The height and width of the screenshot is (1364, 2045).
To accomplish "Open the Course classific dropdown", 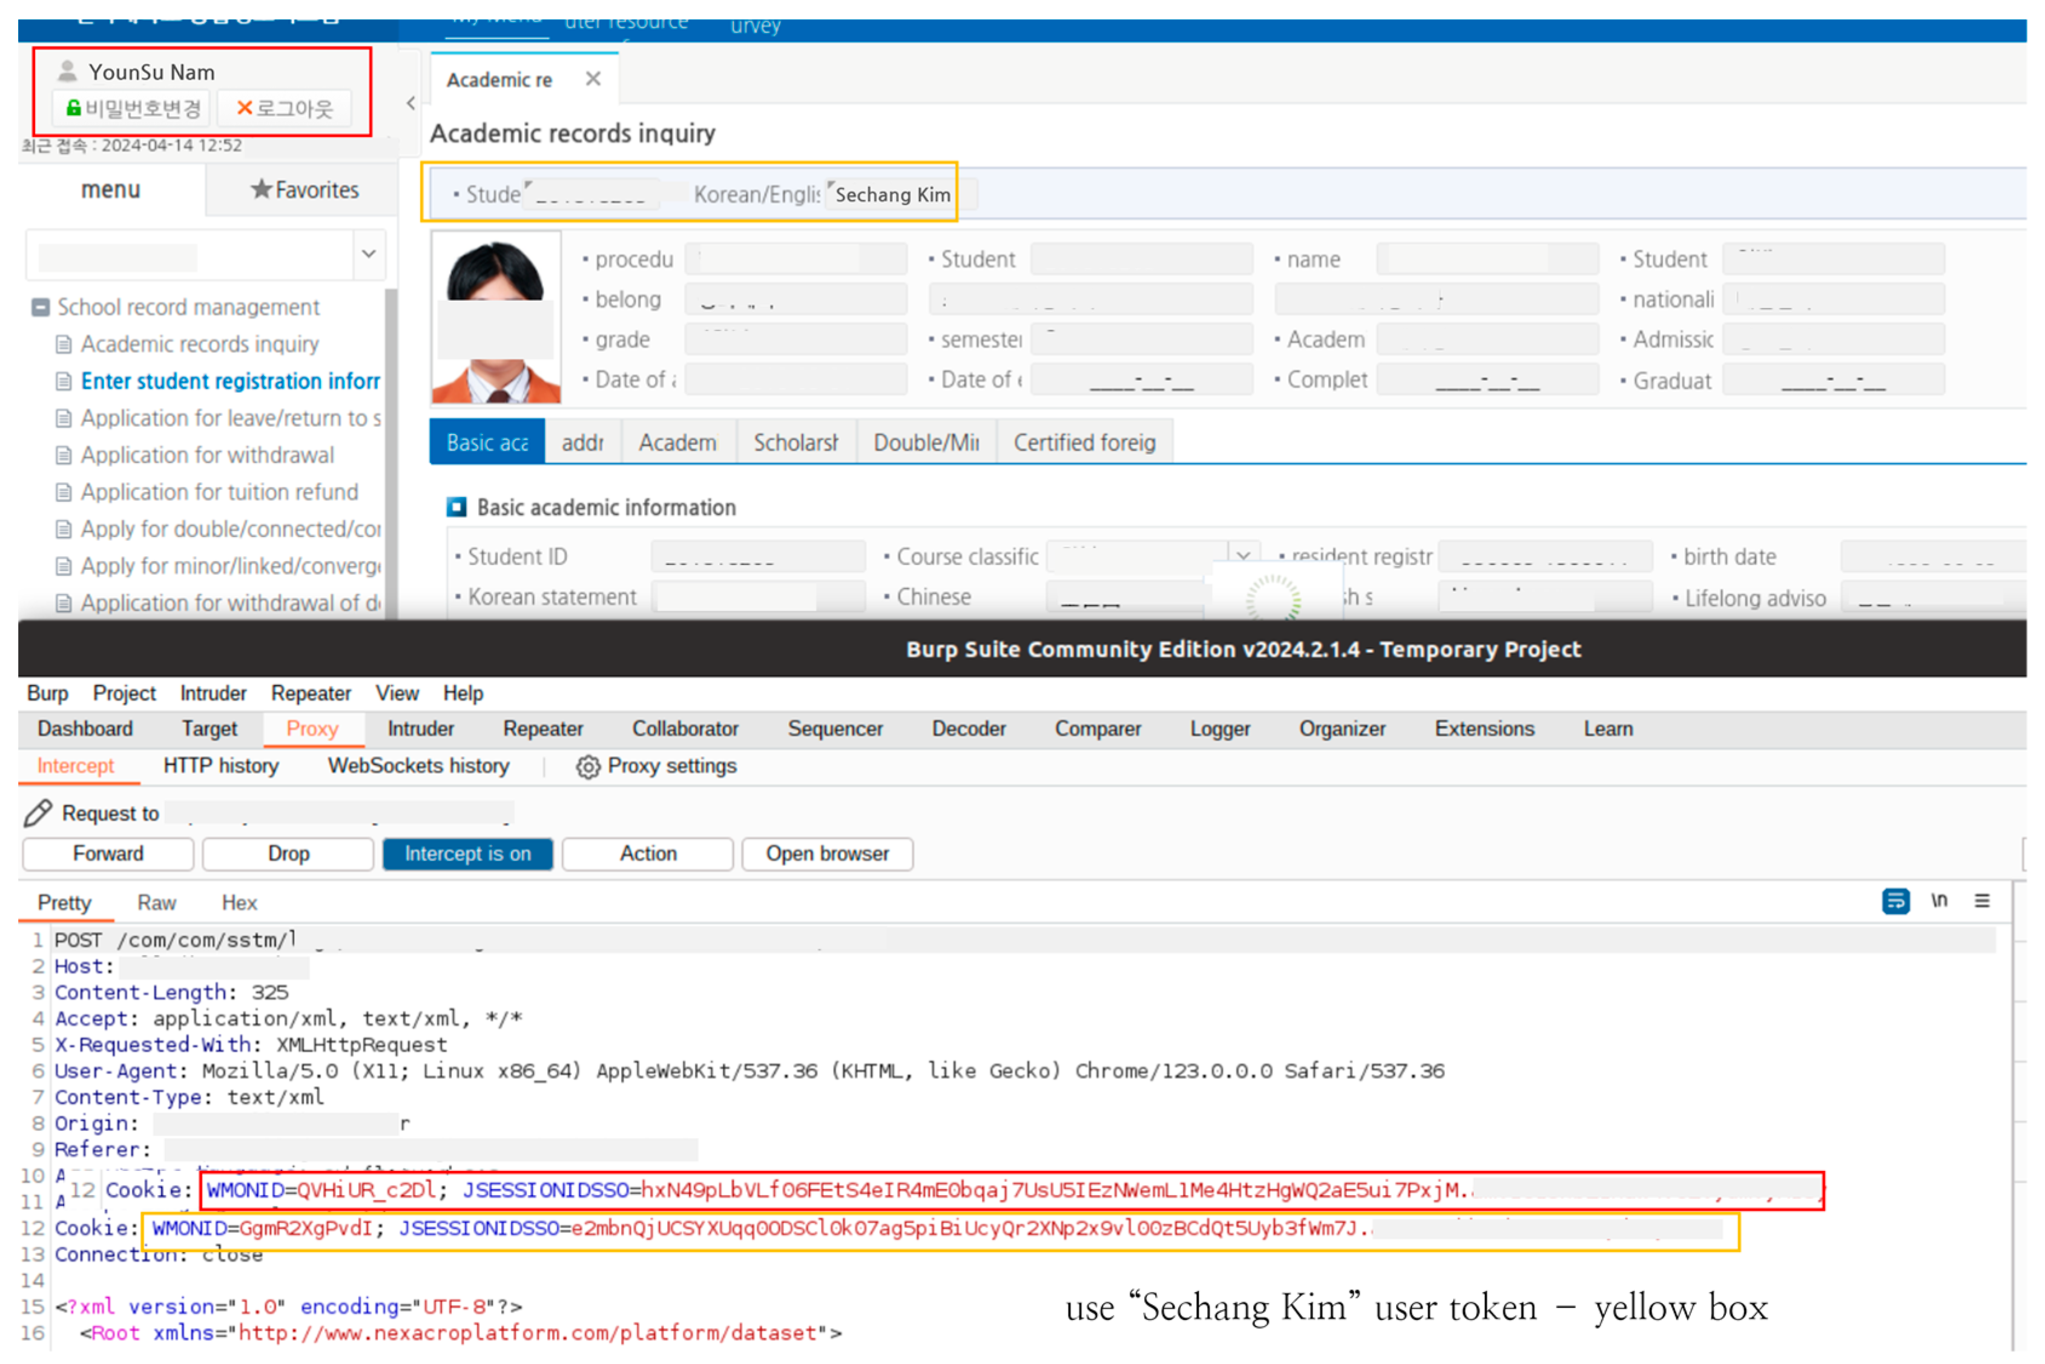I will point(1243,555).
